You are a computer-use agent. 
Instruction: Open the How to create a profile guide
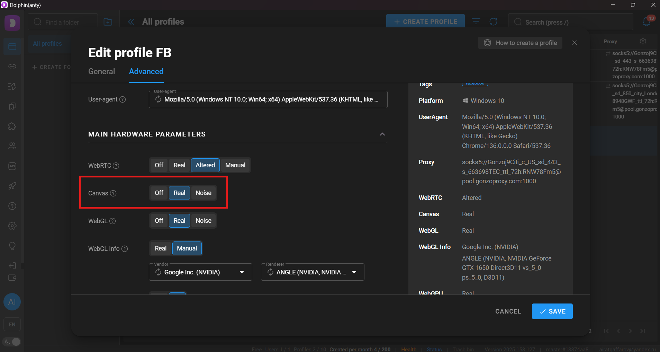click(x=520, y=43)
